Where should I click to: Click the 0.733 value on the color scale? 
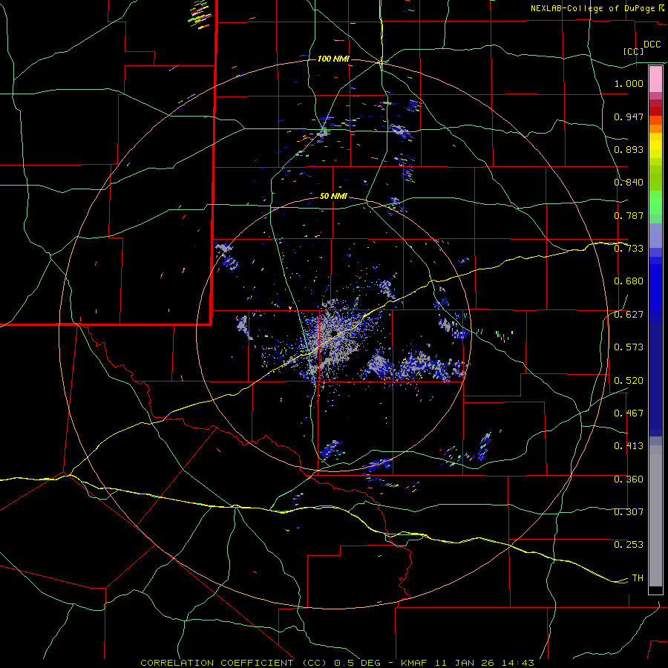629,249
